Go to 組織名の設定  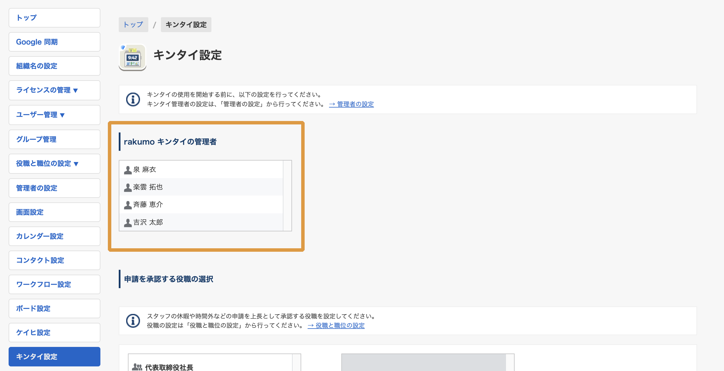[x=55, y=66]
